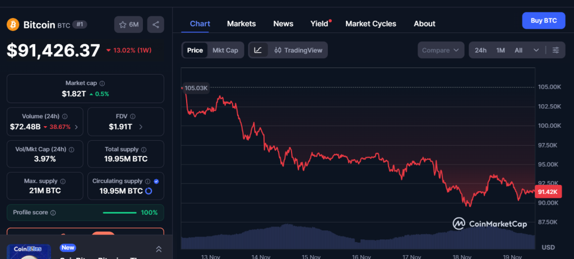This screenshot has height=259, width=574.
Task: Click the USD currency label on chart
Action: (x=548, y=248)
